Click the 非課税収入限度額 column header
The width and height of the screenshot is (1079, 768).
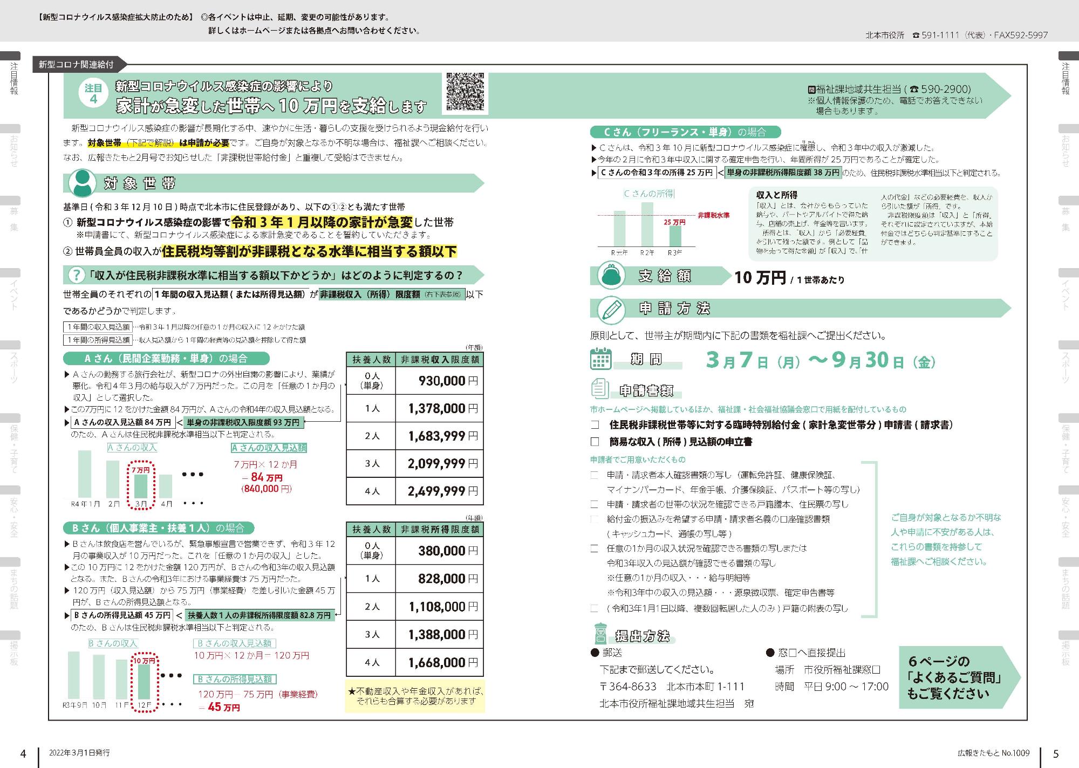coord(439,360)
